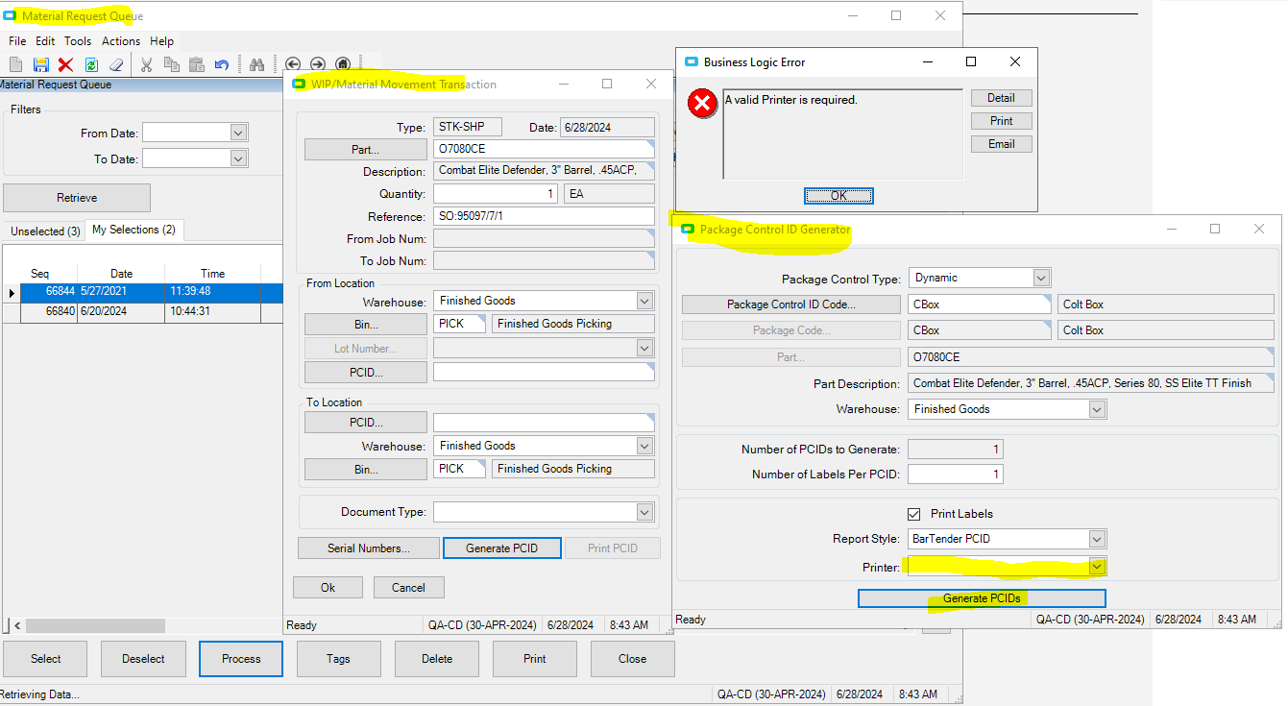This screenshot has width=1288, height=706.
Task: Click OK in the Business Logic Error dialog
Action: click(x=838, y=196)
